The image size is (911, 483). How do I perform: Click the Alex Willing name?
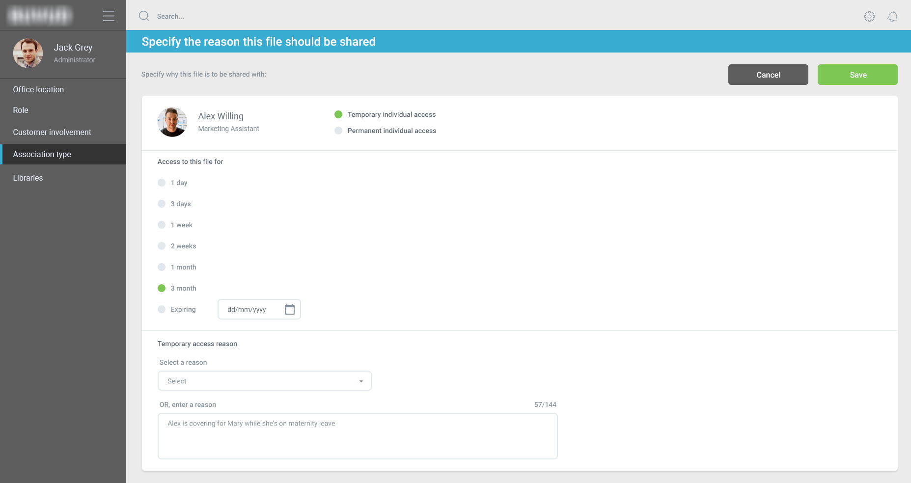[221, 116]
